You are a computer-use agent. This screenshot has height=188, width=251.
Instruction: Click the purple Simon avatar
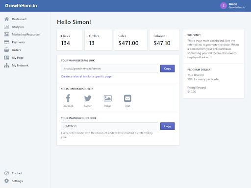tap(224, 6)
